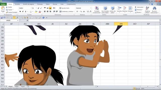The image size is (161, 90).
Task: Click Borrar clear button
Action: pos(138,12)
